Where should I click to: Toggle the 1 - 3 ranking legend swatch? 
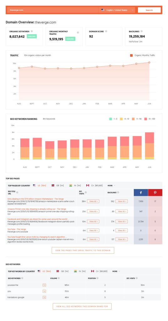tap(111, 119)
